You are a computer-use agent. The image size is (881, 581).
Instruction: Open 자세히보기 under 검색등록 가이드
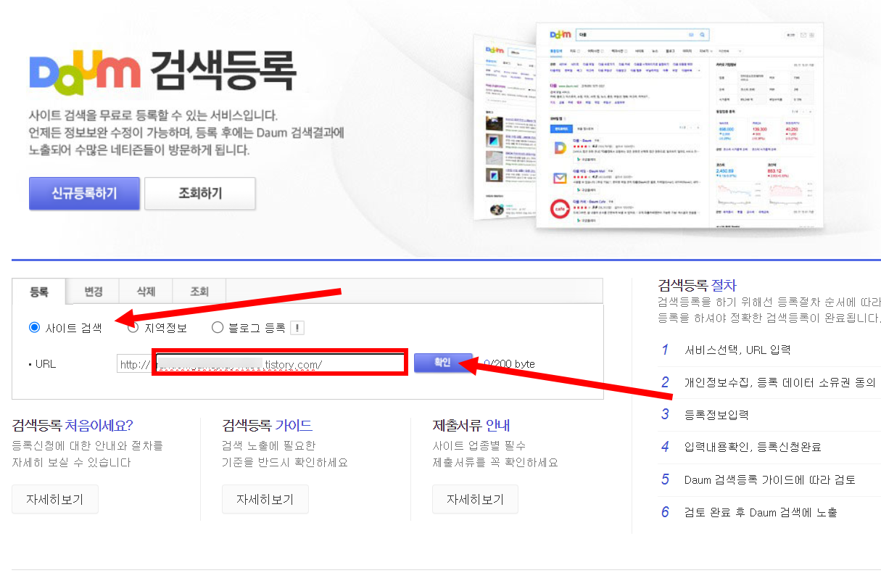pyautogui.click(x=265, y=500)
